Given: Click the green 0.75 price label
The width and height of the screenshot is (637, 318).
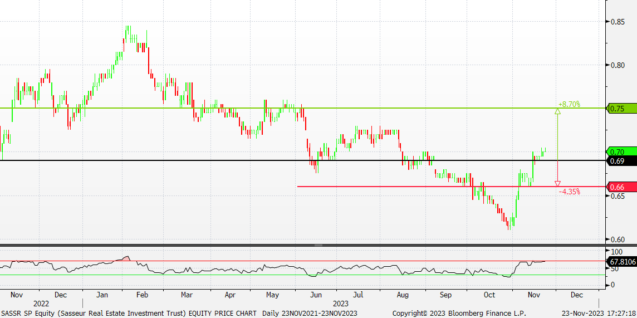Looking at the screenshot, I should [621, 109].
